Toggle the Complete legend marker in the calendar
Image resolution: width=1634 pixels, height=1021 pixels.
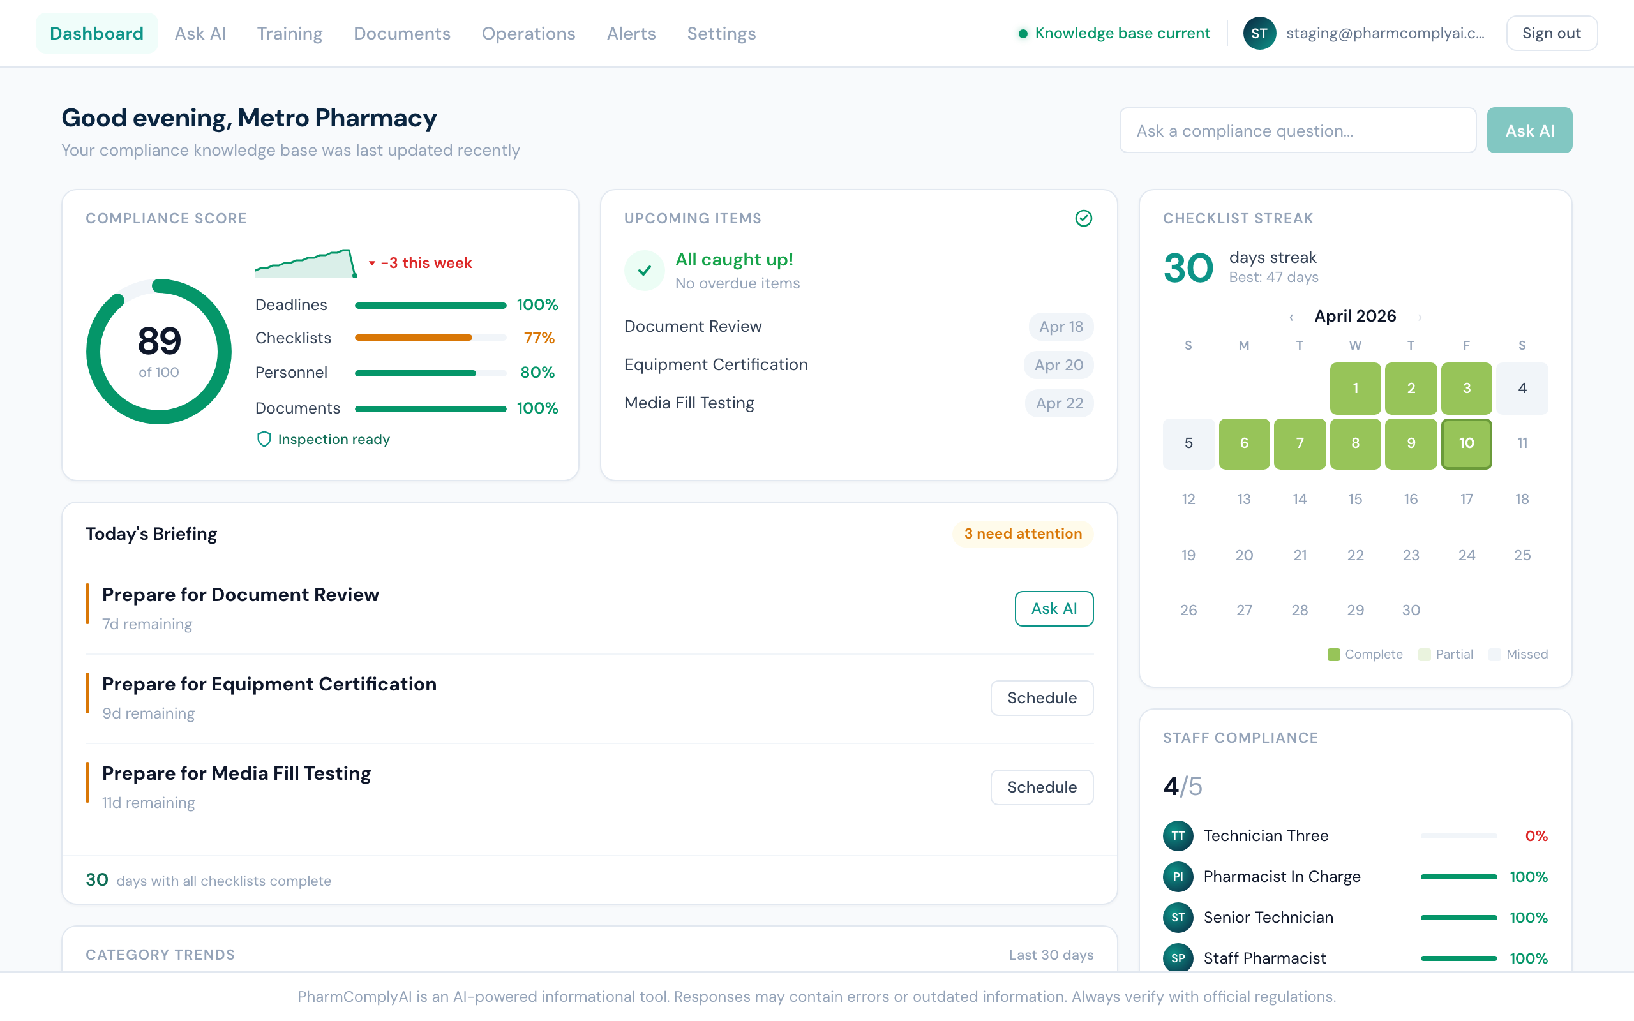click(1333, 653)
